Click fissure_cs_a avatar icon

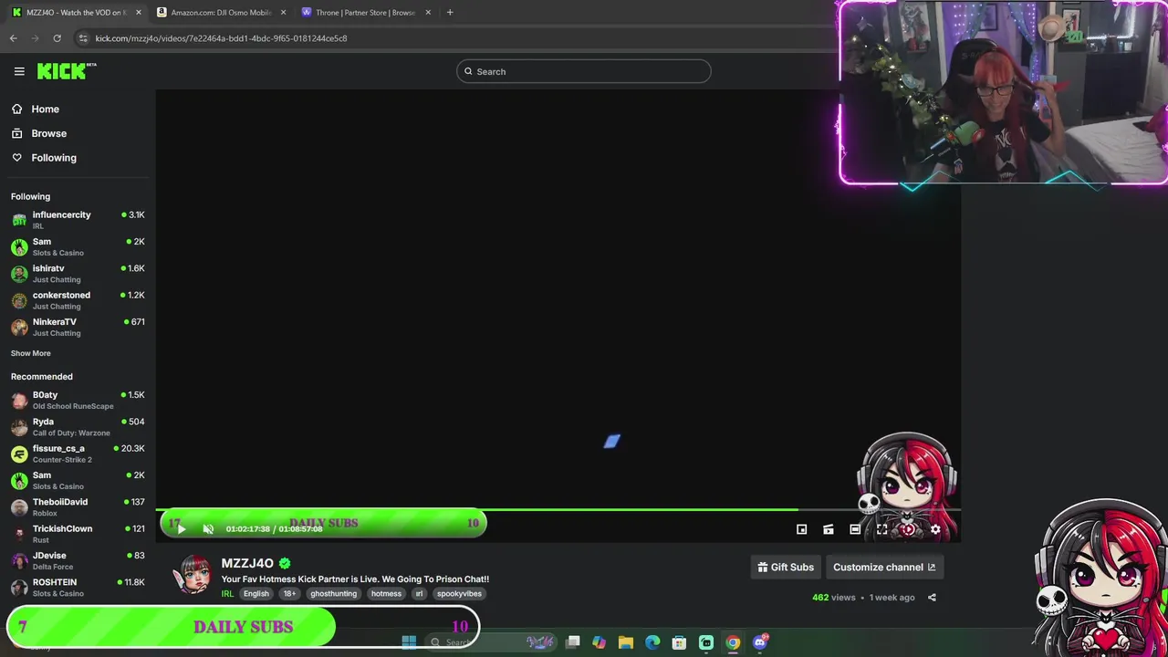[x=19, y=454]
